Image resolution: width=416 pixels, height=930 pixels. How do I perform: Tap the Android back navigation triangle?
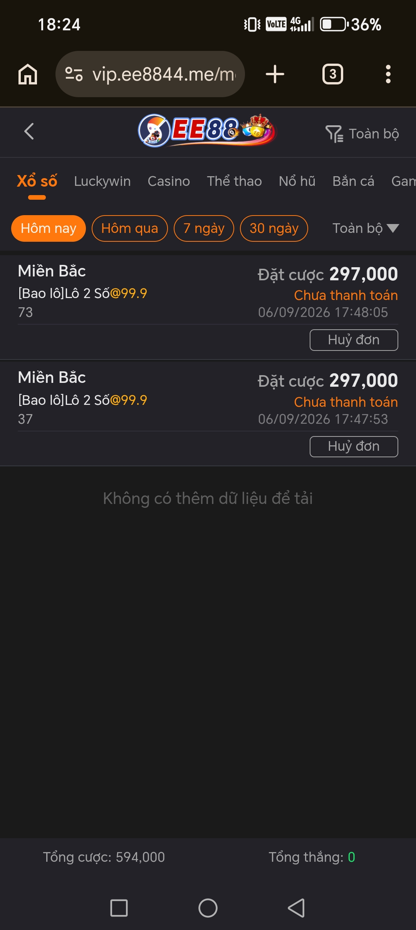click(x=297, y=908)
